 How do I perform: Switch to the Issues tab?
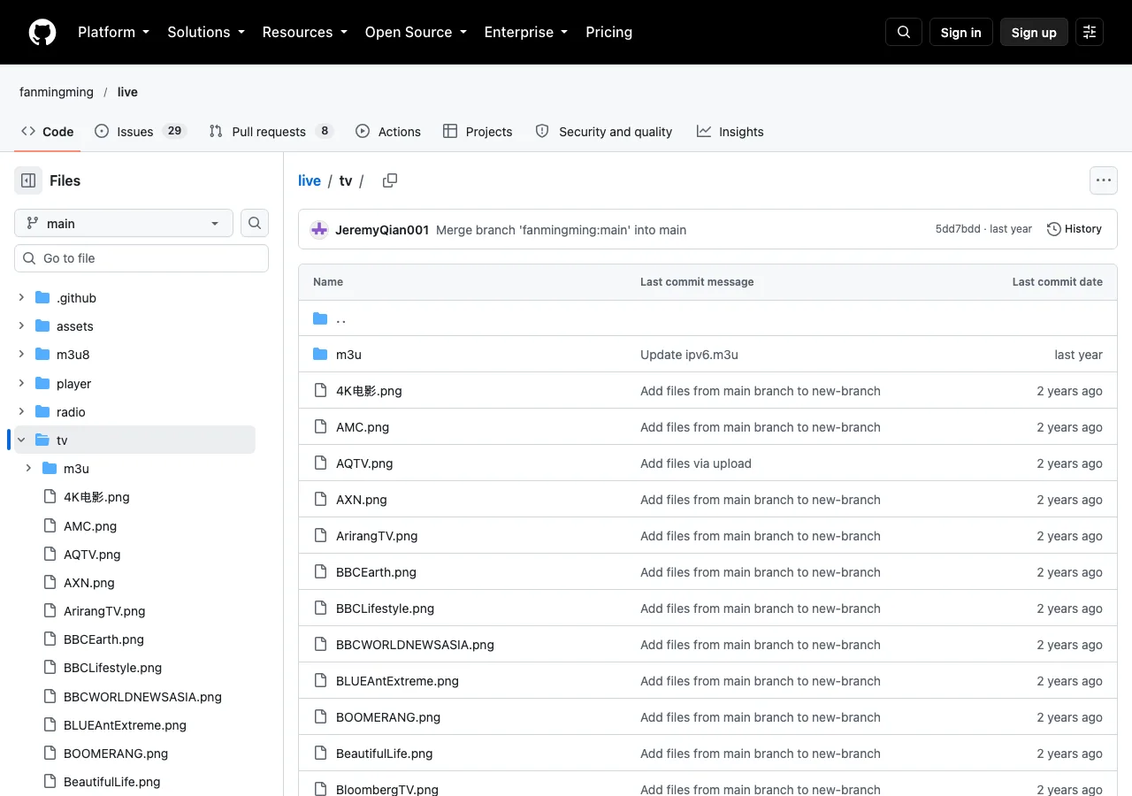pos(141,131)
